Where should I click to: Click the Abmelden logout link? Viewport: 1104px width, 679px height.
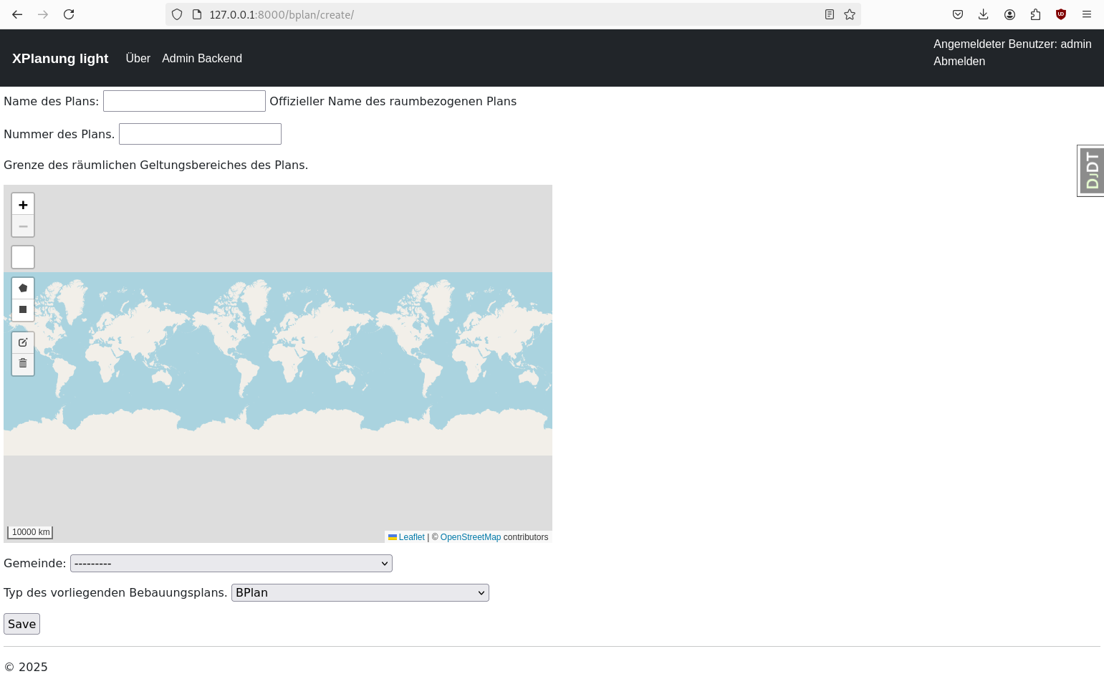959,61
